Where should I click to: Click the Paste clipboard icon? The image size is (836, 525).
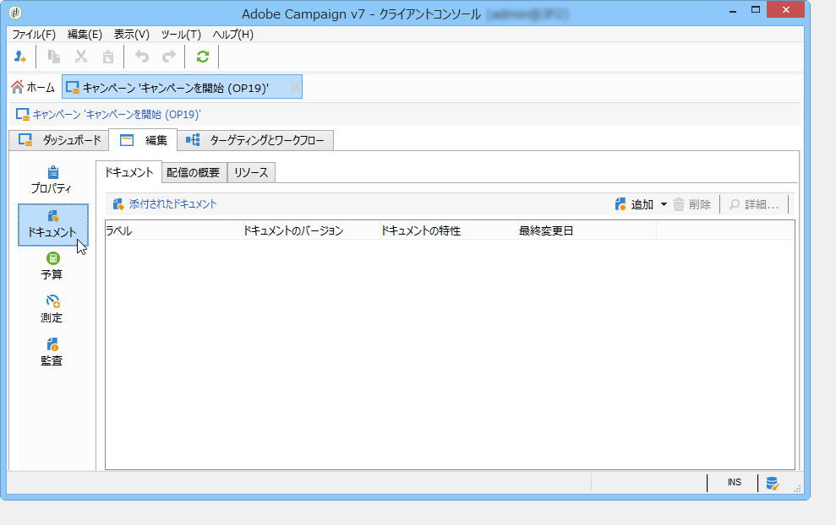pyautogui.click(x=108, y=57)
